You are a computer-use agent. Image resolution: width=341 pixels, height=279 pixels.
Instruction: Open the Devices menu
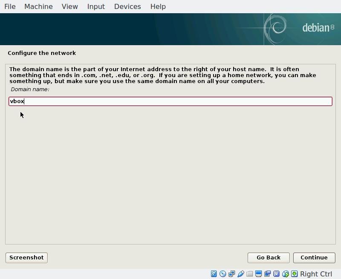coord(127,6)
